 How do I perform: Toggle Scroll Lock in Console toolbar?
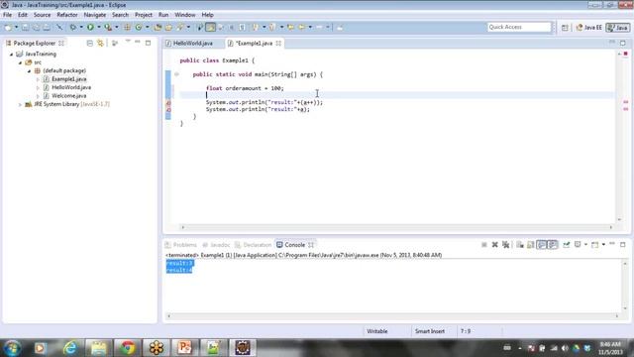pyautogui.click(x=531, y=245)
